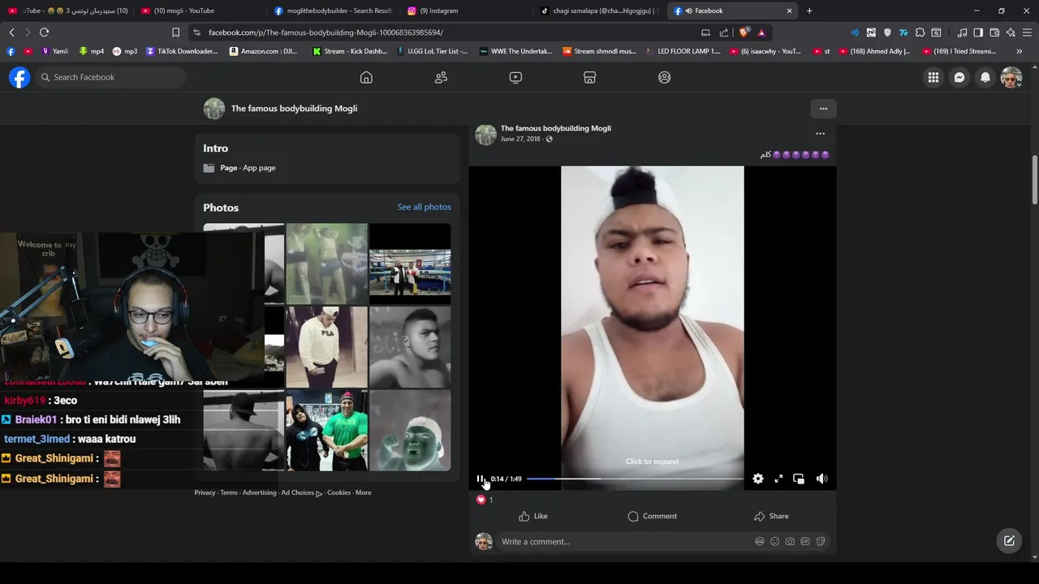Click the Write a comment field
Image resolution: width=1039 pixels, height=584 pixels.
click(x=625, y=542)
